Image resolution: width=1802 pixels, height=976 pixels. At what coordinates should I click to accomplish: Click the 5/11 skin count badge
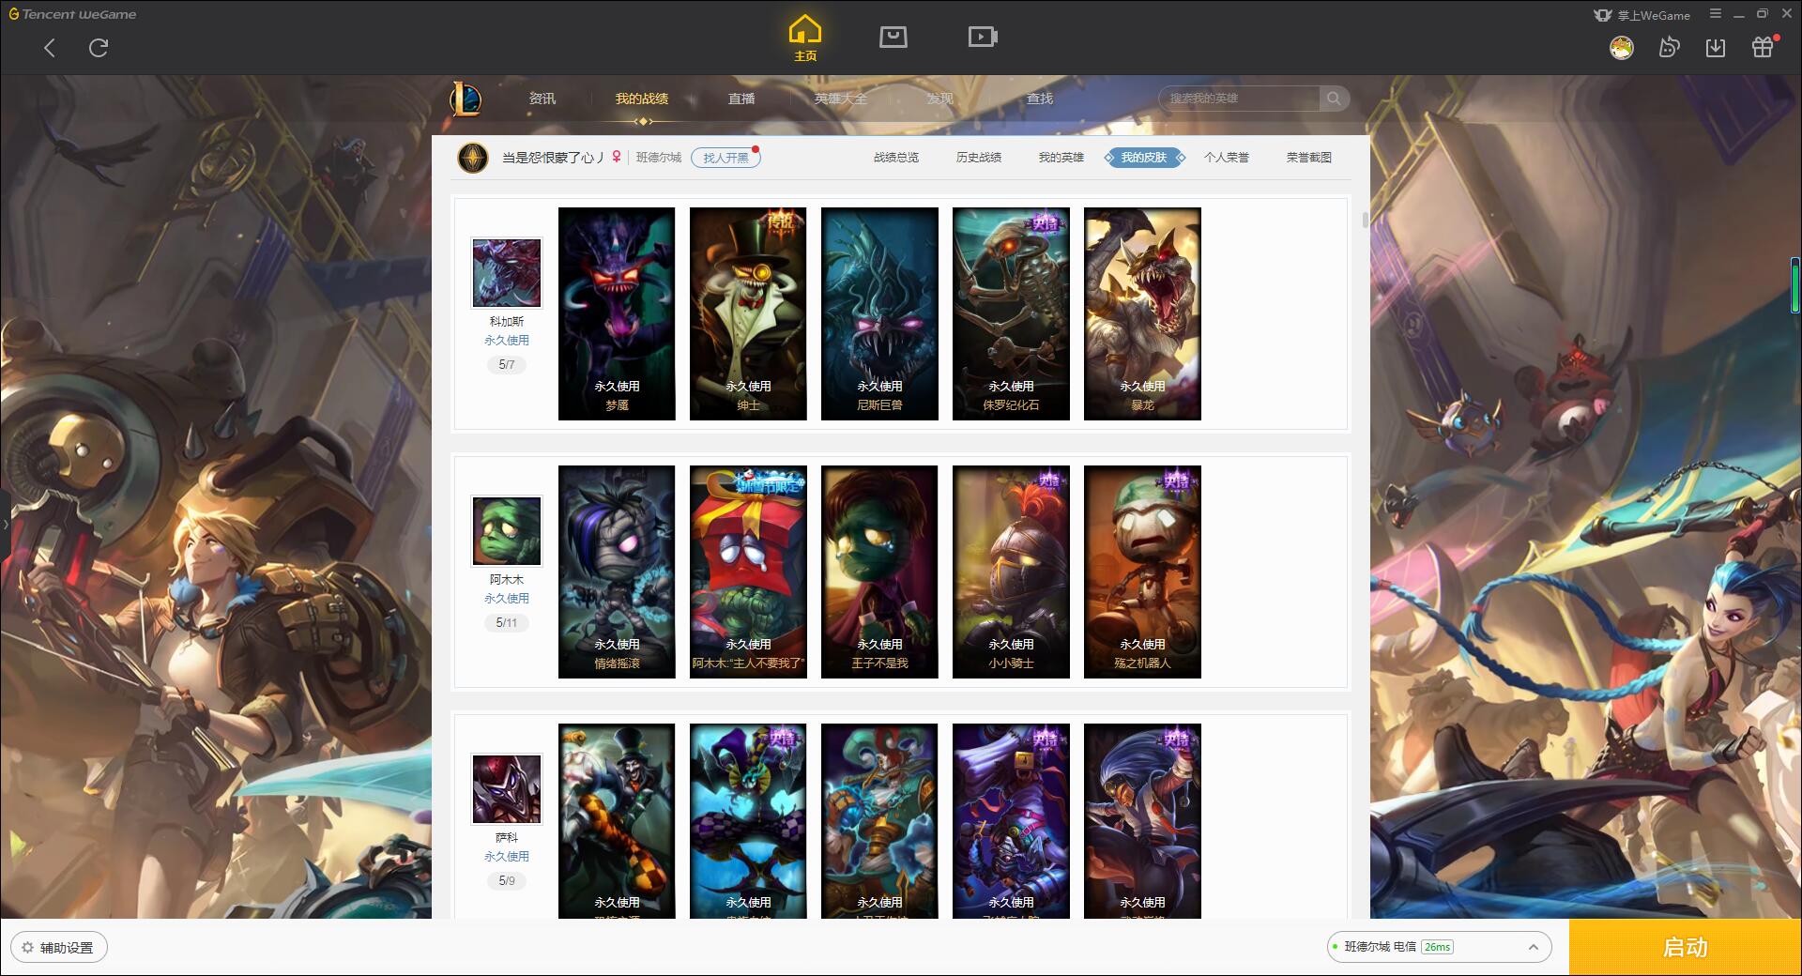(x=507, y=623)
